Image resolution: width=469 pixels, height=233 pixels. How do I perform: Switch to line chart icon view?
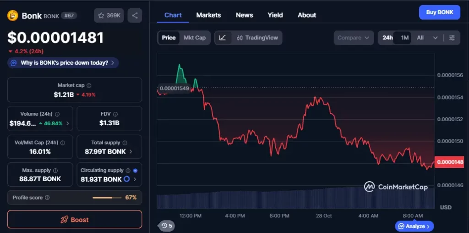point(223,38)
